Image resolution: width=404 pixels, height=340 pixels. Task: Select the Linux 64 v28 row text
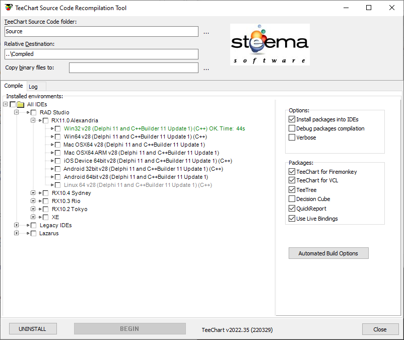138,185
